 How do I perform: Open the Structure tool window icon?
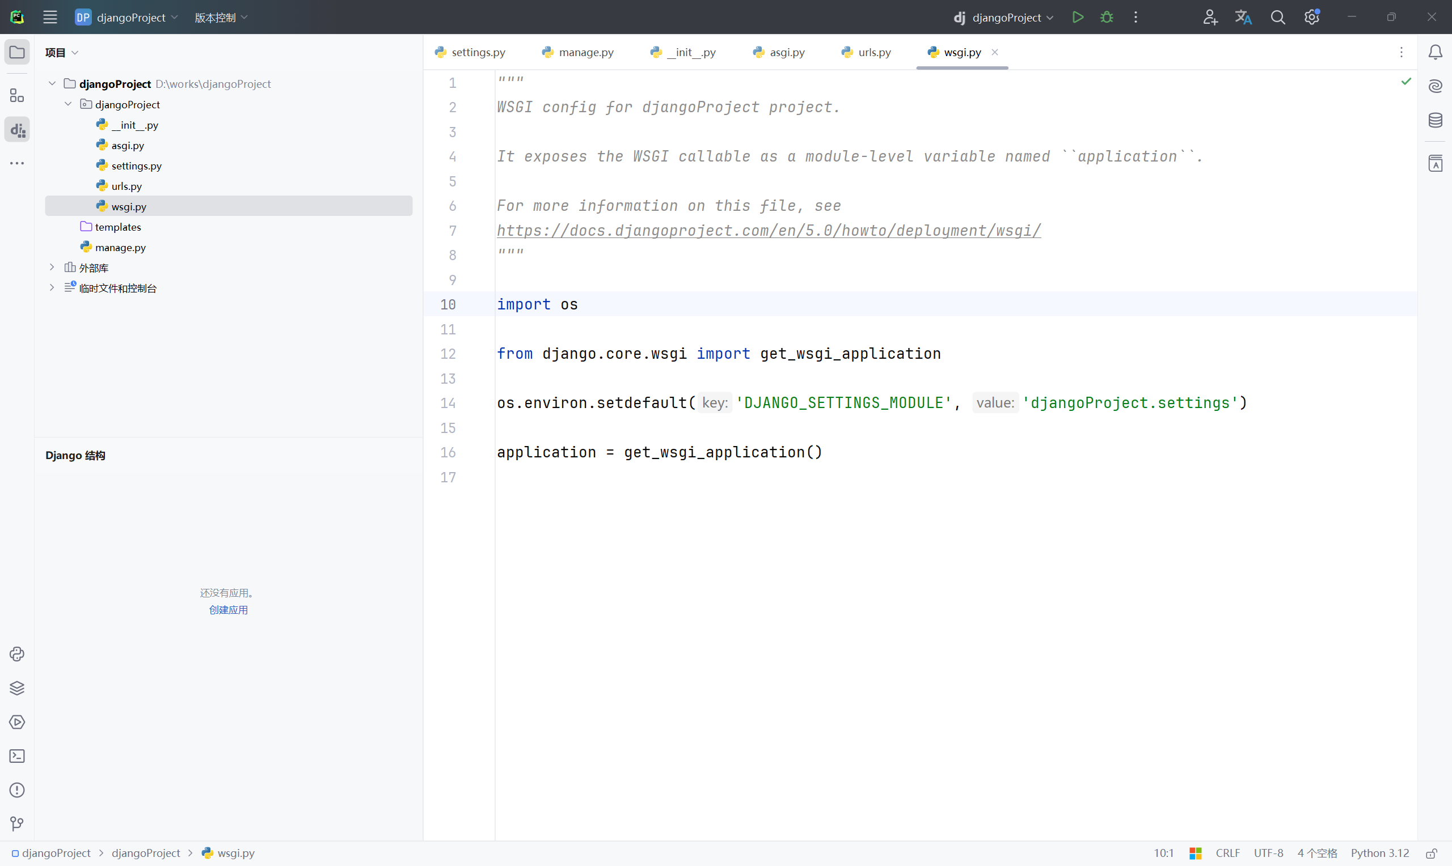pyautogui.click(x=17, y=95)
